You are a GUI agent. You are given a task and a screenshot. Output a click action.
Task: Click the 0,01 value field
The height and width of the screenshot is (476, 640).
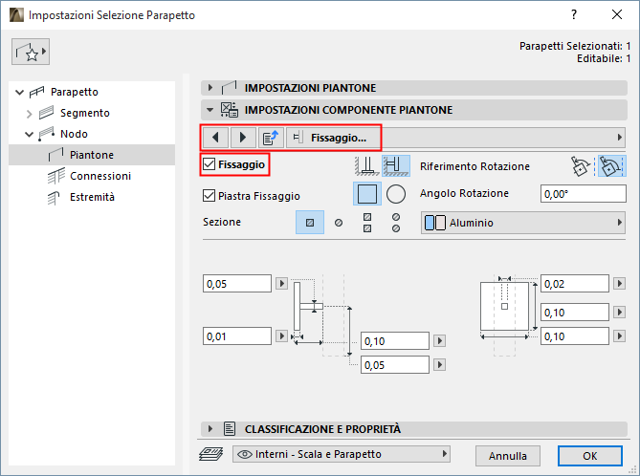click(237, 336)
